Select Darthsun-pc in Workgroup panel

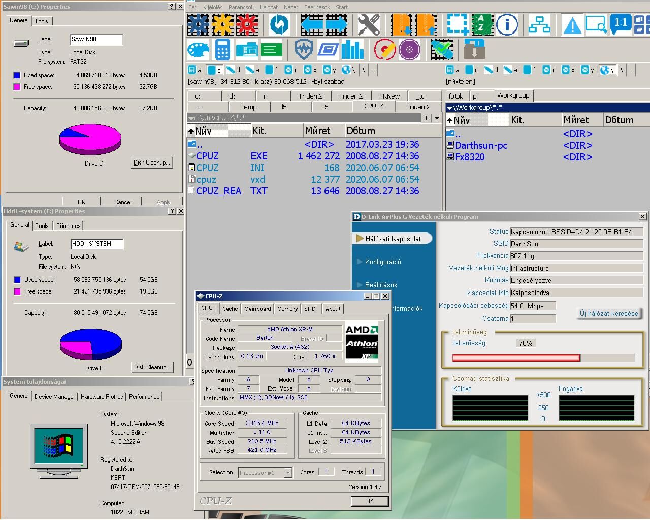[481, 146]
